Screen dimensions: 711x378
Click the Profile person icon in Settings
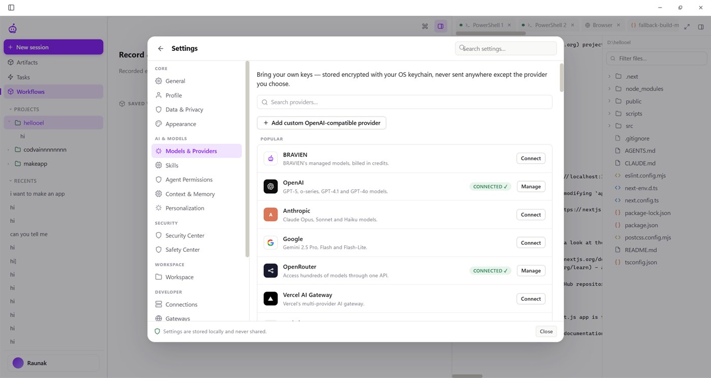pyautogui.click(x=159, y=95)
